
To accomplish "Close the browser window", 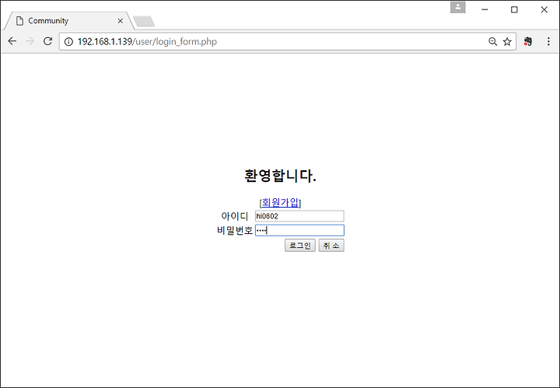I will pyautogui.click(x=544, y=9).
